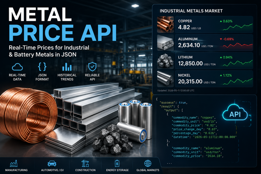Click the Copper green sparkline chart
The width and height of the screenshot is (261, 174).
(x=238, y=27)
